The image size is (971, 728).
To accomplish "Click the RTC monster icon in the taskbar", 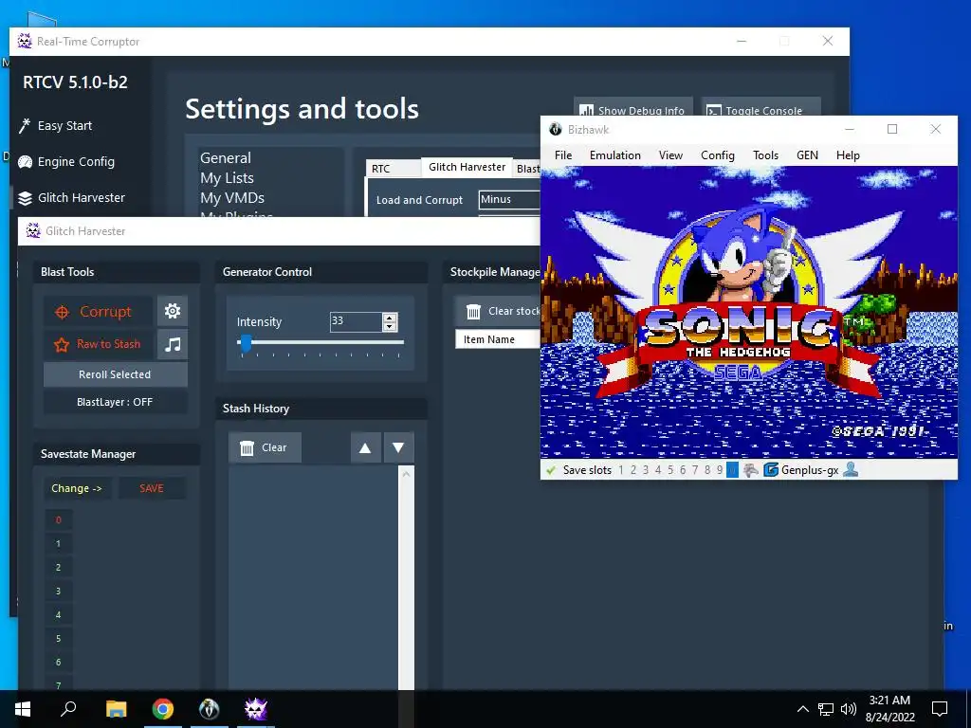I will [x=256, y=709].
